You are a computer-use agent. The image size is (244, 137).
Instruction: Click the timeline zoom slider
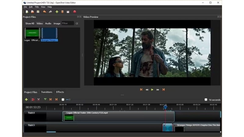coord(68,100)
